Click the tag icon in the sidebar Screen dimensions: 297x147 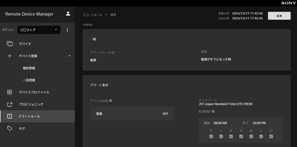coord(10,128)
